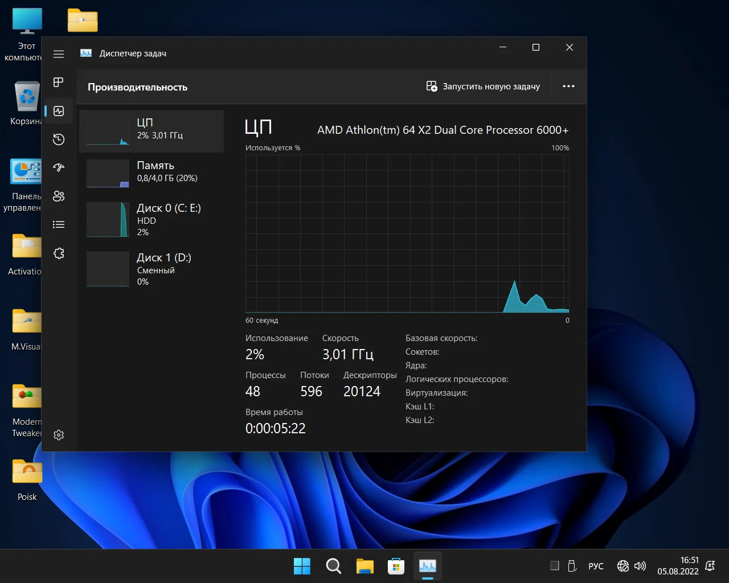Select the Корзина desktop icon
The image size is (729, 583).
point(26,103)
